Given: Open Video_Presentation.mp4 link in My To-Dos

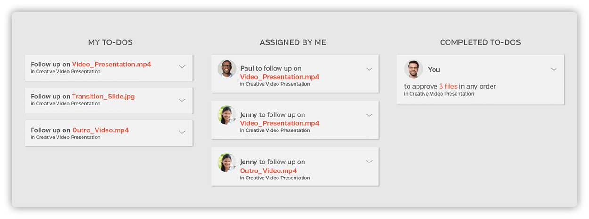Looking at the screenshot, I should click(x=111, y=65).
